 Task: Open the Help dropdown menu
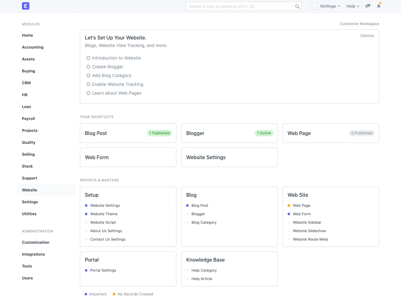click(352, 6)
